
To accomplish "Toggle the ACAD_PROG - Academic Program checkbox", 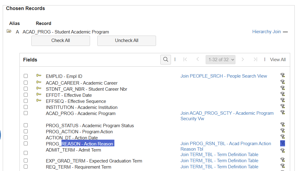I will [26, 113].
